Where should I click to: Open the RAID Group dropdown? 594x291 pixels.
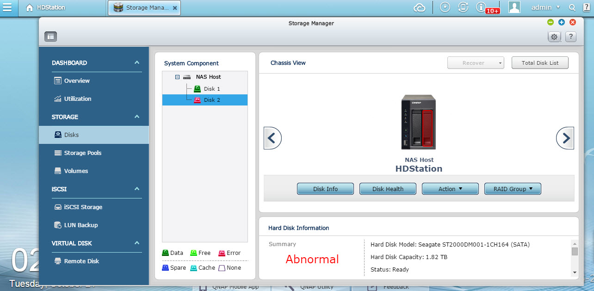point(513,189)
